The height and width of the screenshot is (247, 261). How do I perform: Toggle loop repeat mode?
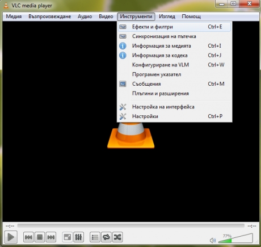tap(106, 237)
